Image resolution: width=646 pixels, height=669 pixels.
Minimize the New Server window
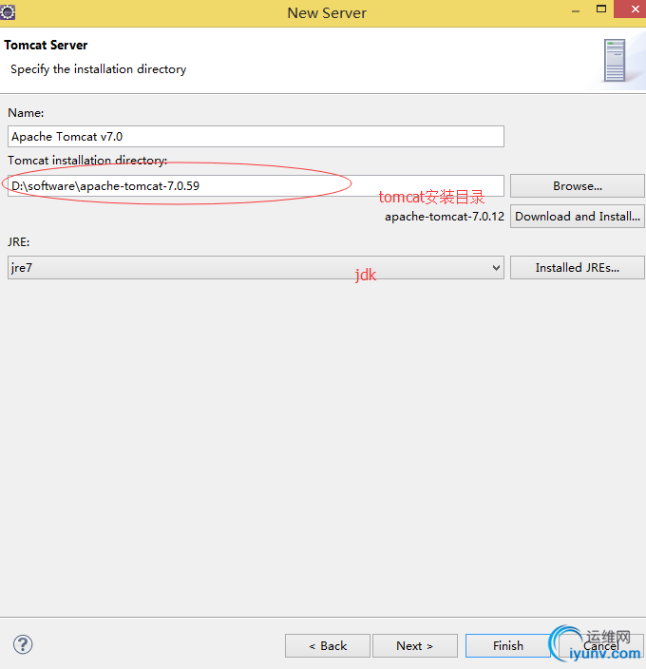pyautogui.click(x=576, y=10)
